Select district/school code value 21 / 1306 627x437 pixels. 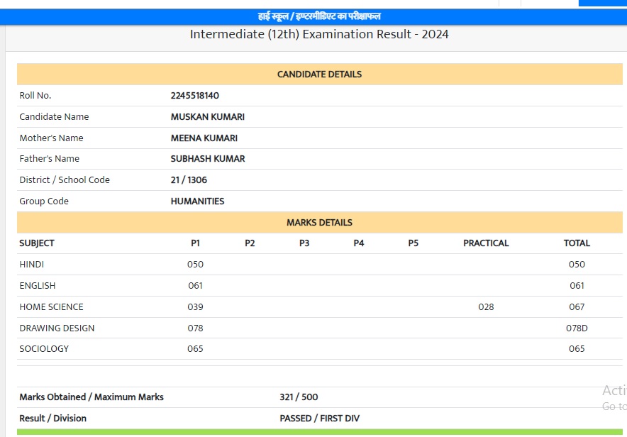pos(189,180)
